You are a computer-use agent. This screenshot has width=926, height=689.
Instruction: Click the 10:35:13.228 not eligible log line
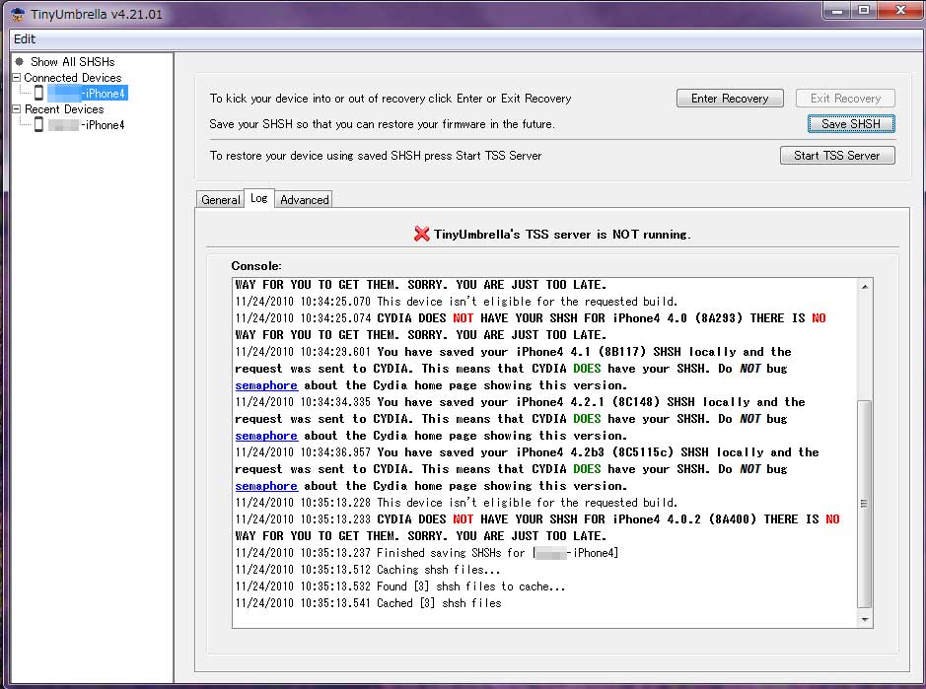(457, 503)
